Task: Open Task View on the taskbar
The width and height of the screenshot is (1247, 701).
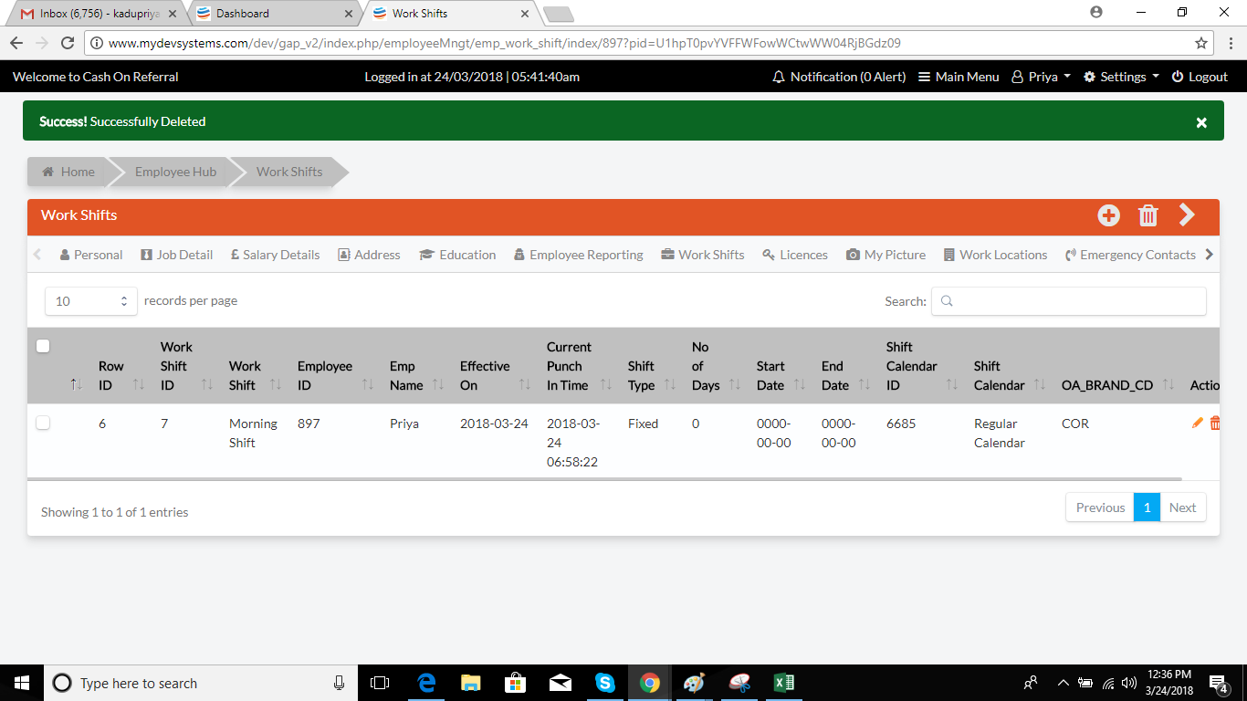Action: point(380,683)
